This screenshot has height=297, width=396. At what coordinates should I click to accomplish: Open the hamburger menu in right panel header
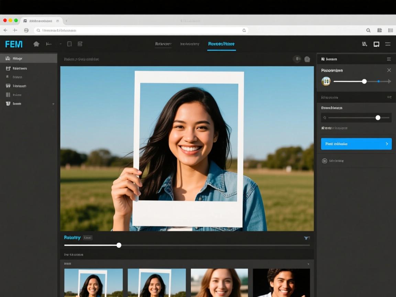(389, 59)
